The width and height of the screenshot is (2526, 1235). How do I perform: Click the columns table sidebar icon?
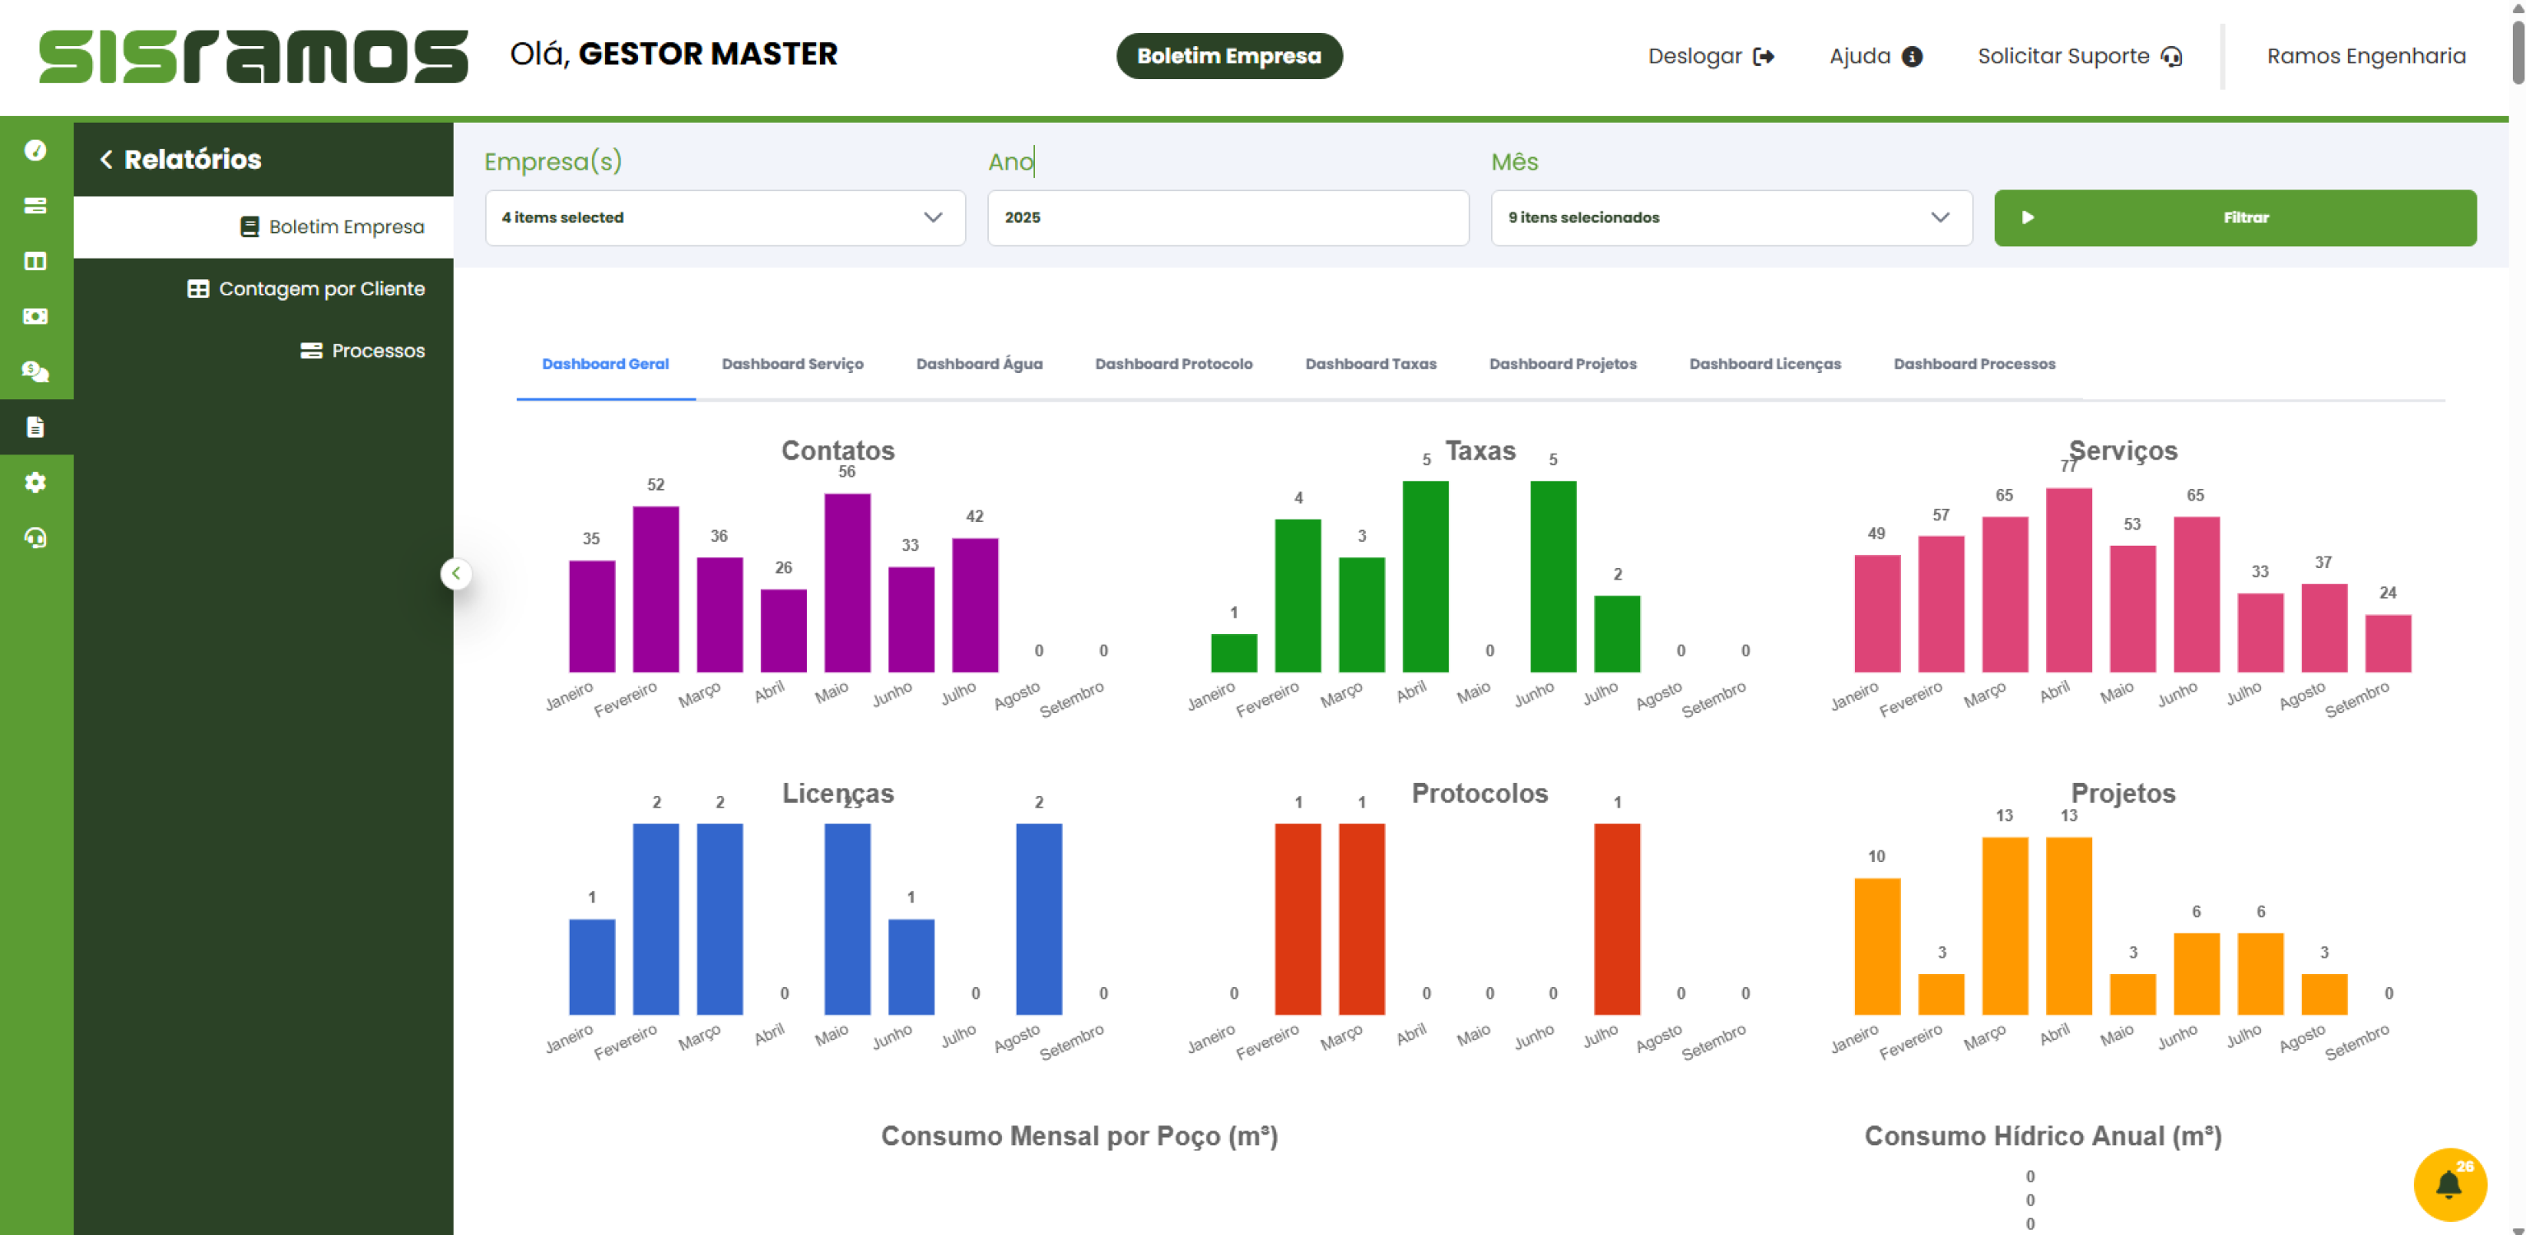[x=35, y=261]
